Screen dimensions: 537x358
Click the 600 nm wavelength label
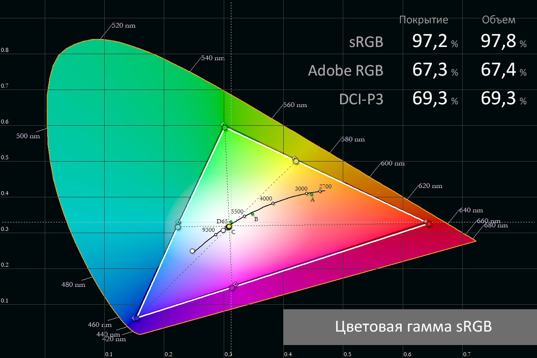392,163
